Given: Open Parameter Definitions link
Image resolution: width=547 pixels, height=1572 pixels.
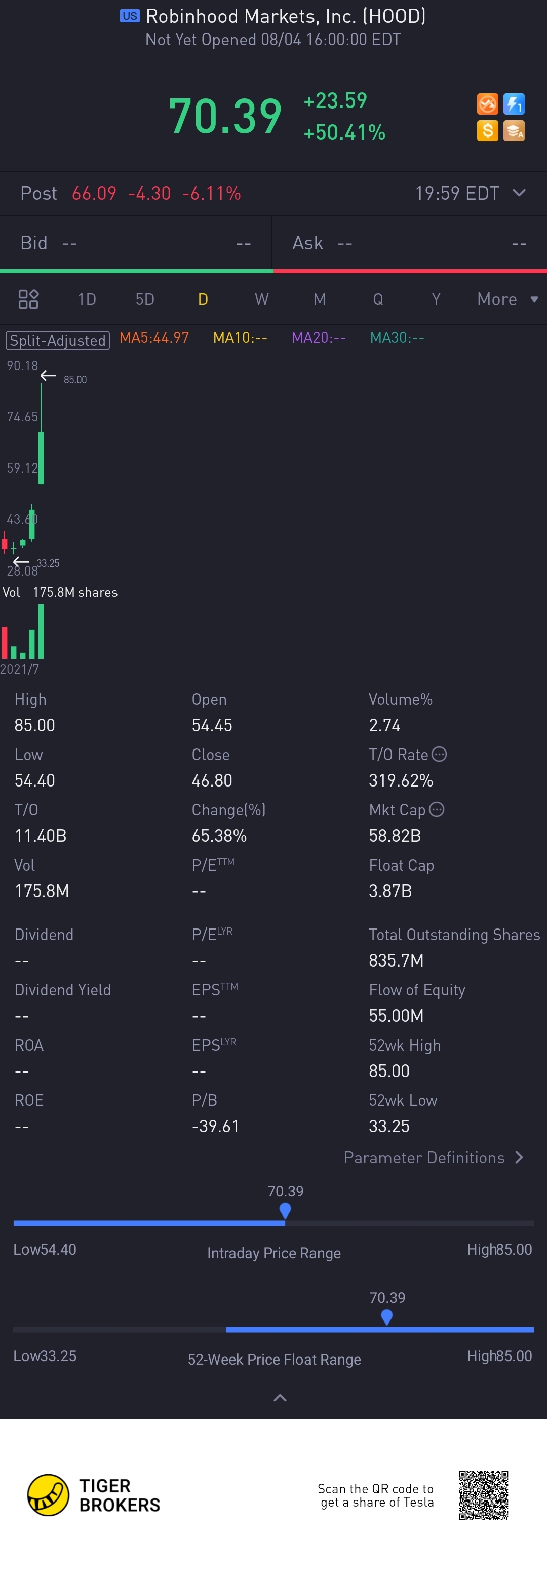Looking at the screenshot, I should pos(433,1157).
